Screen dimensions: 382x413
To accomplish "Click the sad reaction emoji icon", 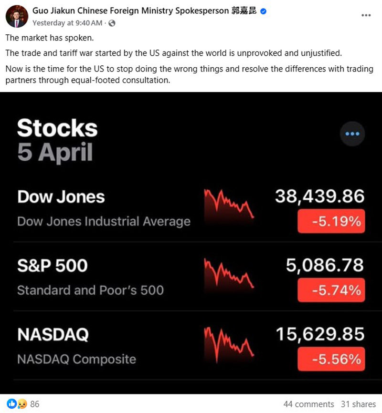I will point(22,404).
